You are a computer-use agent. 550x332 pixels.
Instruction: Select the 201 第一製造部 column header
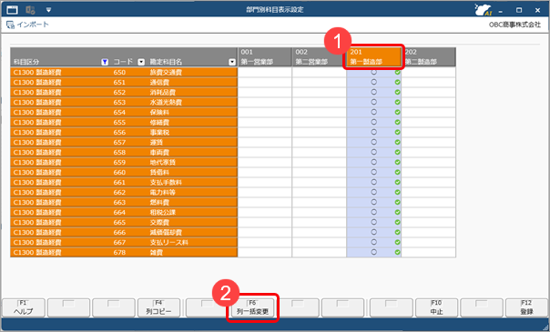pyautogui.click(x=374, y=57)
